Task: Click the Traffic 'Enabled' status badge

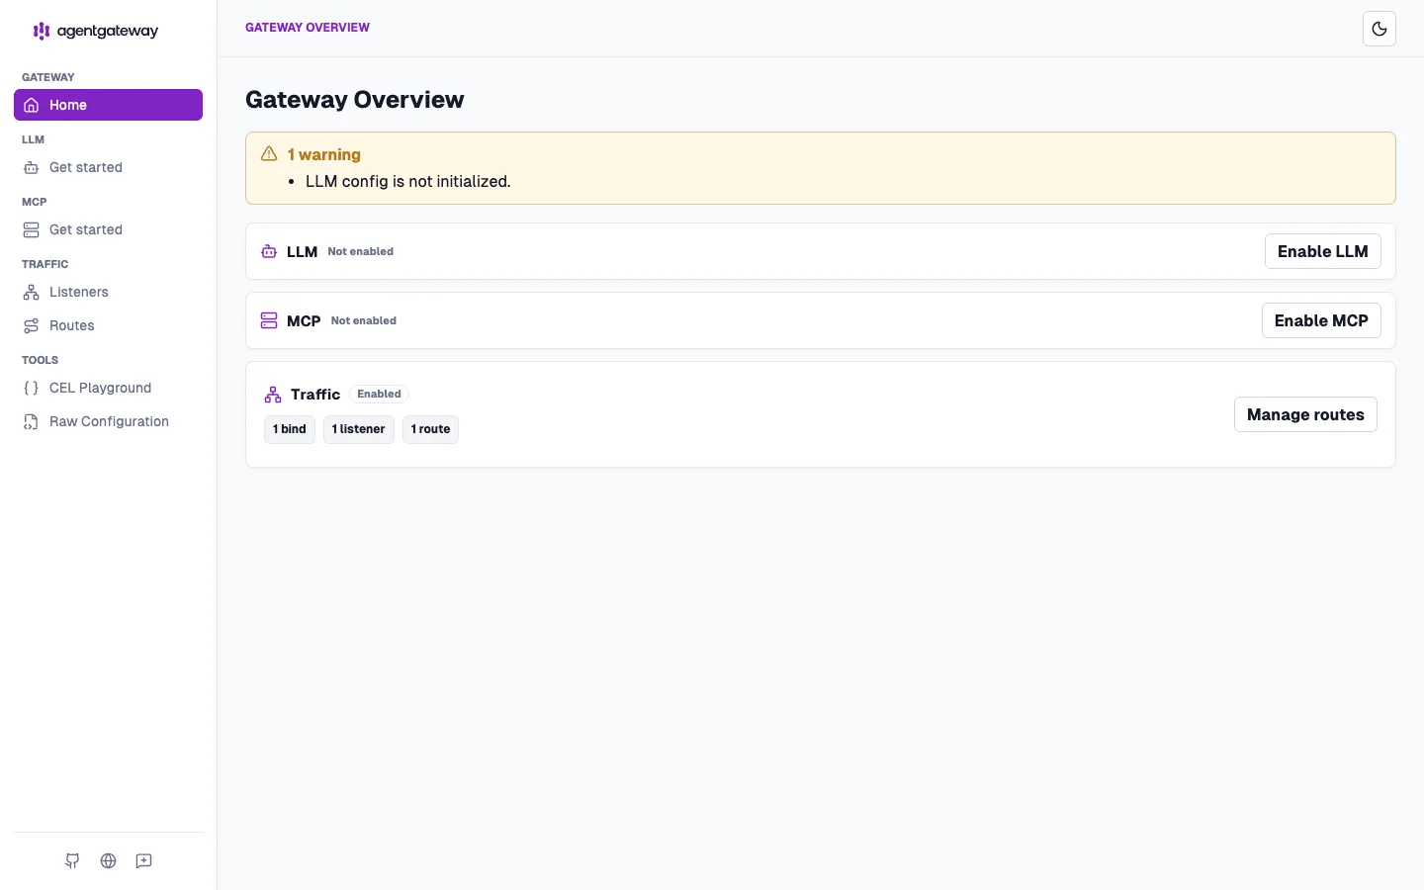Action: click(379, 394)
